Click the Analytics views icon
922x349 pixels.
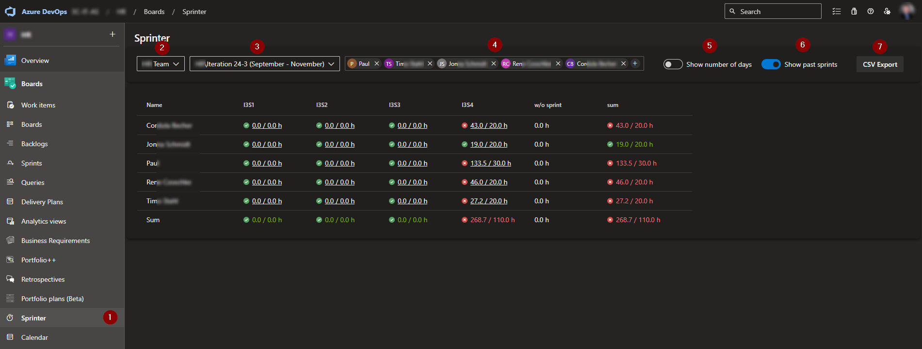[x=10, y=221]
